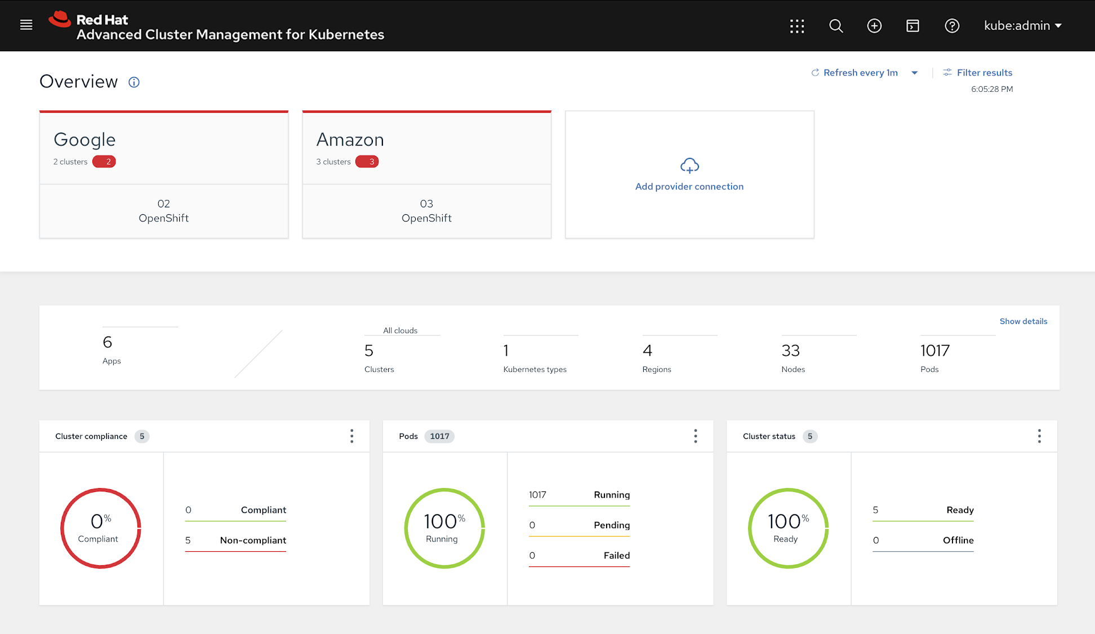Open the Visual Web Terminal icon
This screenshot has width=1095, height=634.
point(912,26)
